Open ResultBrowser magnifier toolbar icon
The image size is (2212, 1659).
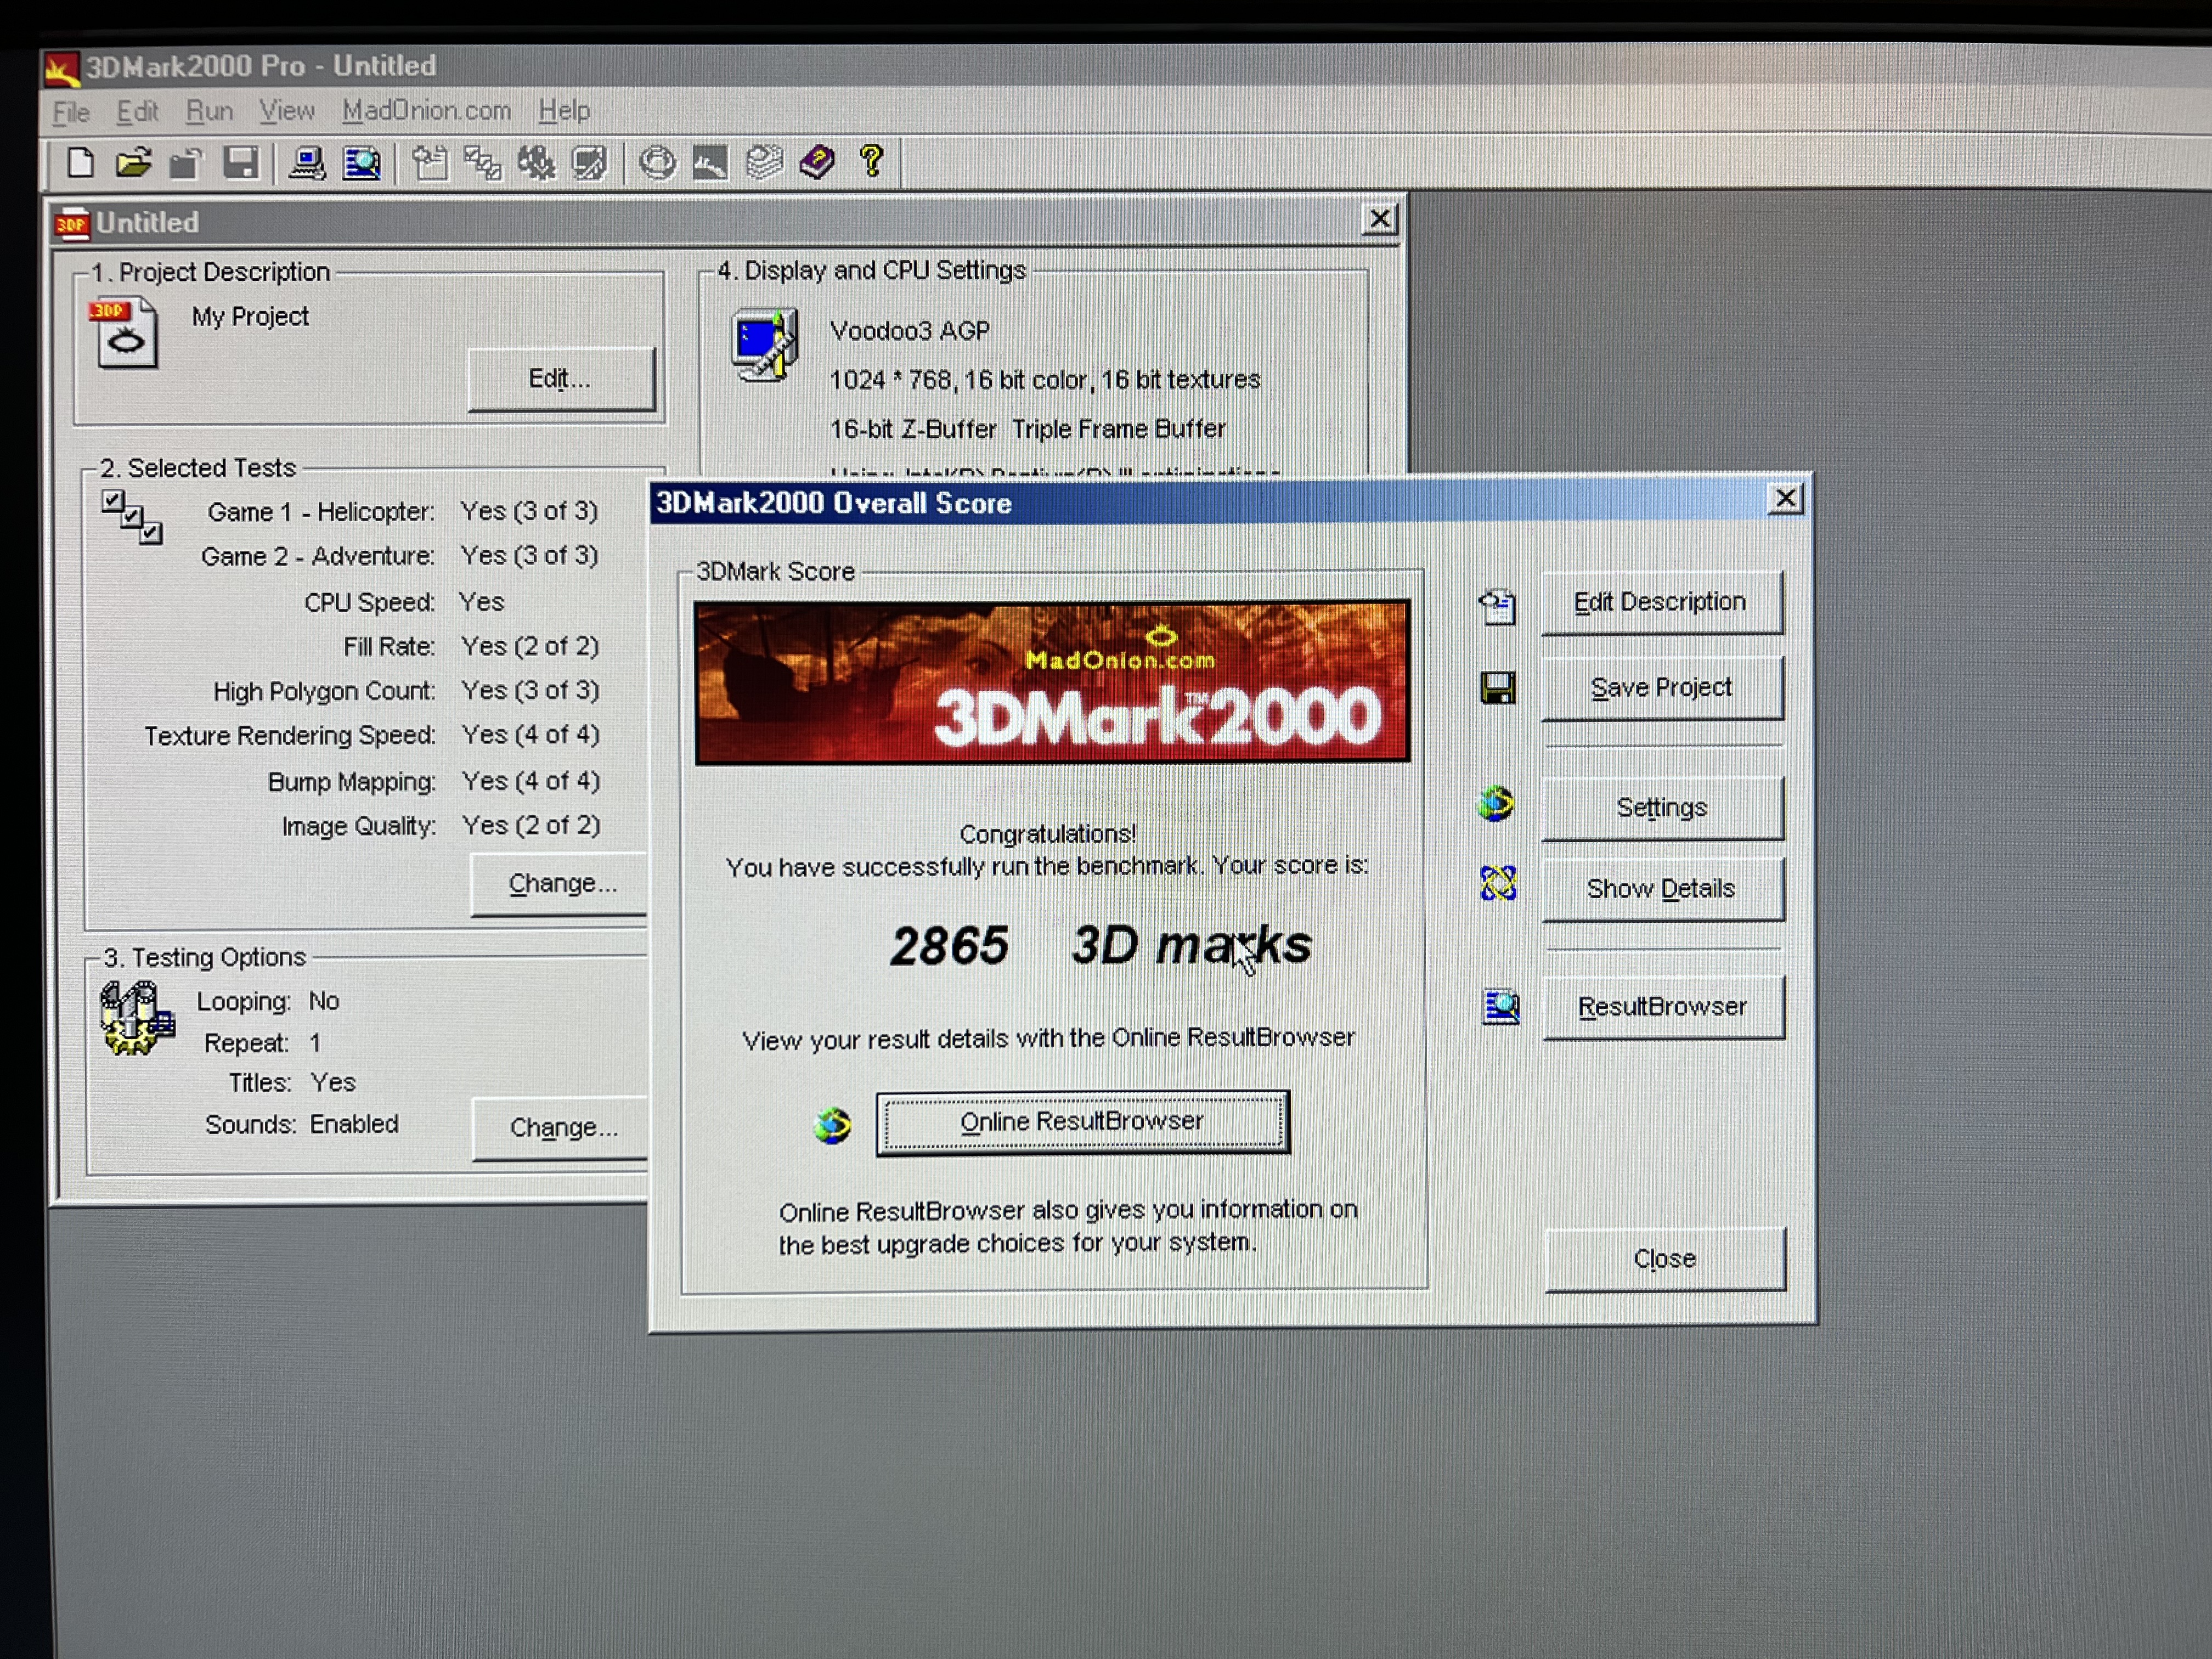click(x=361, y=163)
